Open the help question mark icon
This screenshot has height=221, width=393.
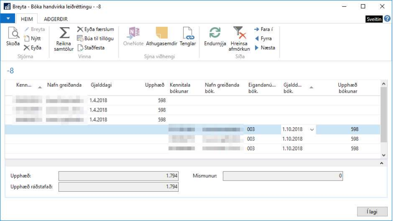tap(387, 19)
